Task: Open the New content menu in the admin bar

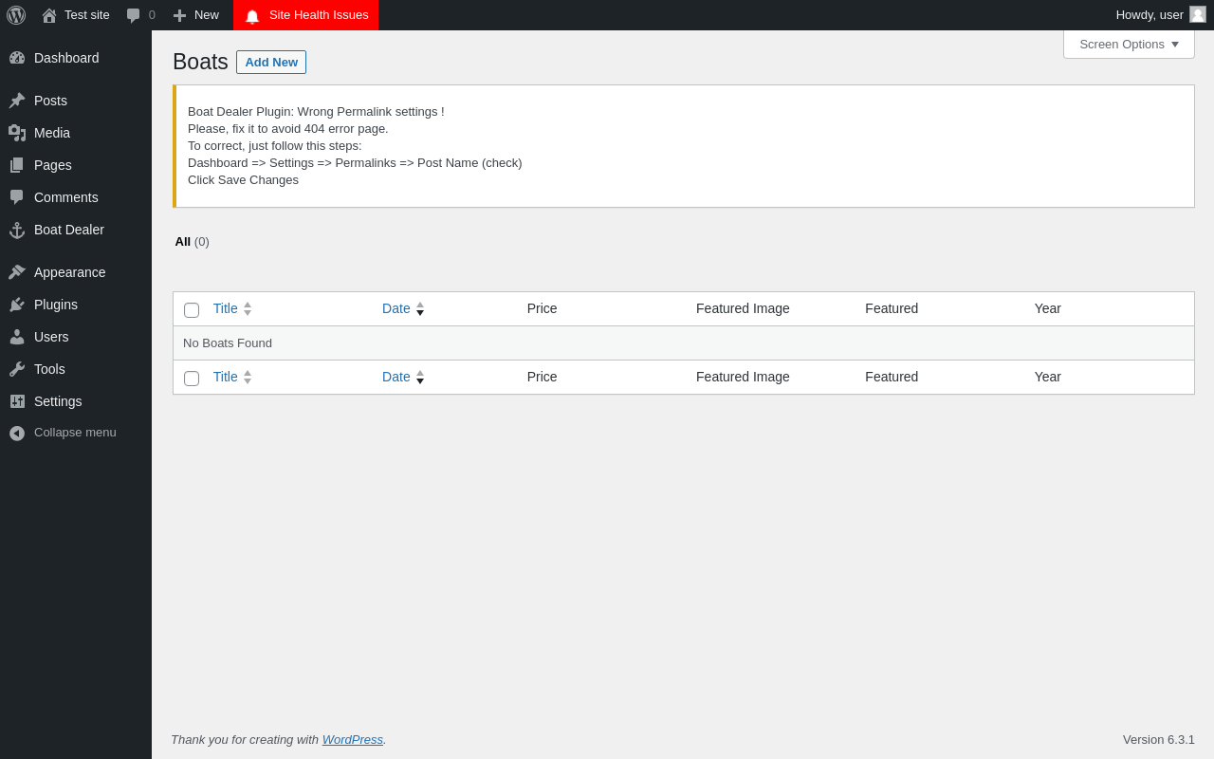Action: tap(196, 15)
